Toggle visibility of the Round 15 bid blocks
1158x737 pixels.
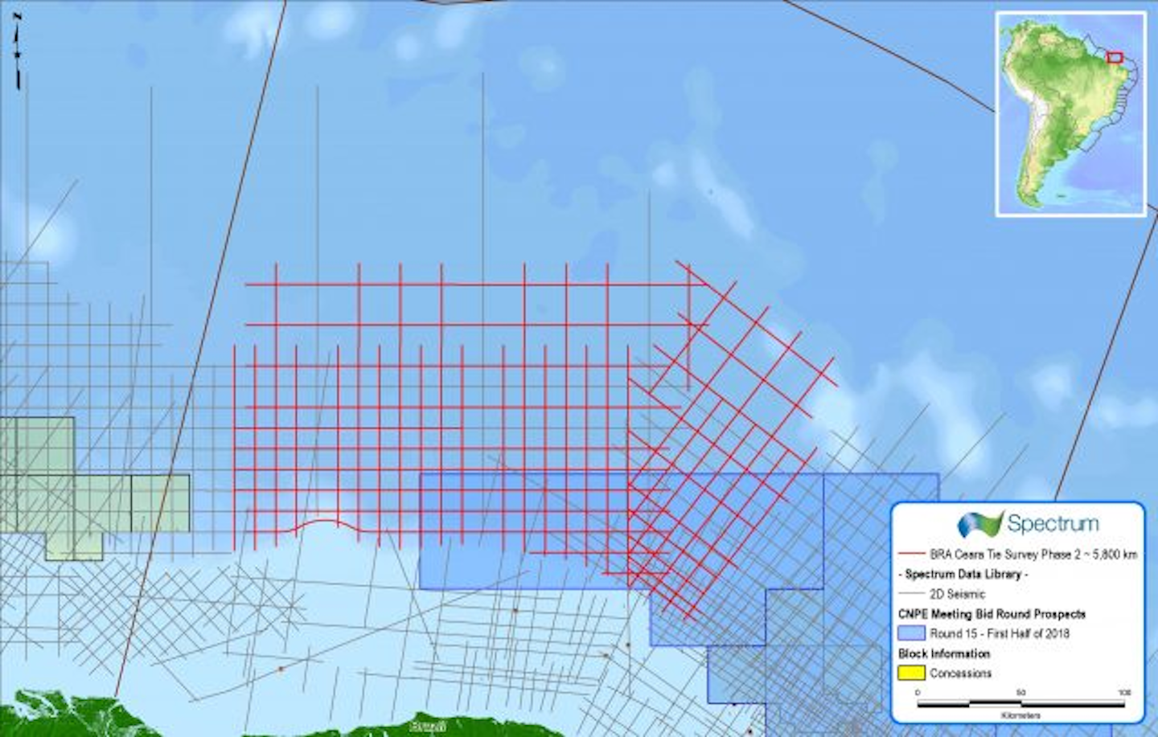click(x=913, y=633)
